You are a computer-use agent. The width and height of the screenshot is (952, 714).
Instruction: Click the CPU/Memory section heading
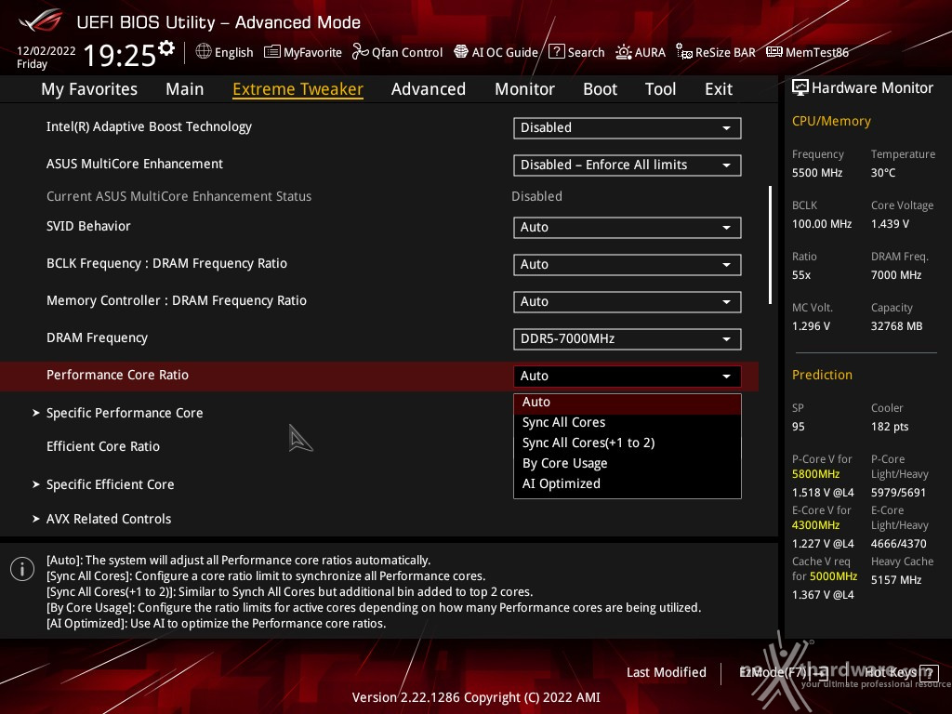831,122
